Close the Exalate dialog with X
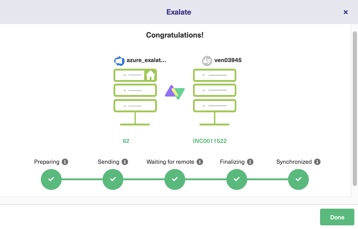358x229 pixels. click(x=346, y=12)
